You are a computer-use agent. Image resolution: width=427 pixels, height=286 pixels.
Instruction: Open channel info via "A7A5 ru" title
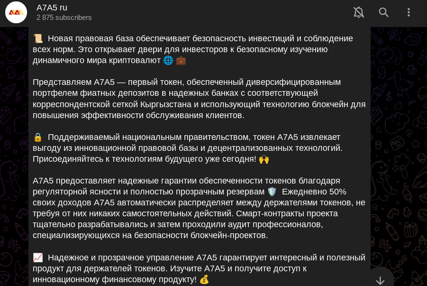pos(52,8)
